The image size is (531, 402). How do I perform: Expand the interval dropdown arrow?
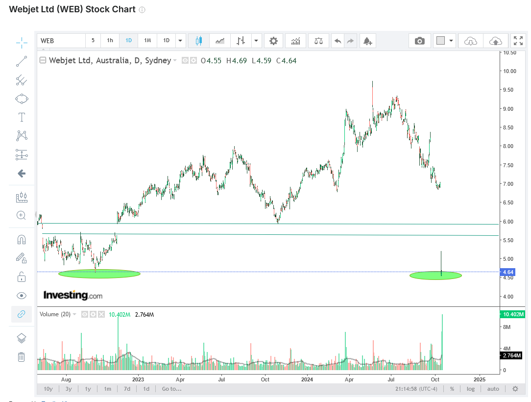[180, 41]
